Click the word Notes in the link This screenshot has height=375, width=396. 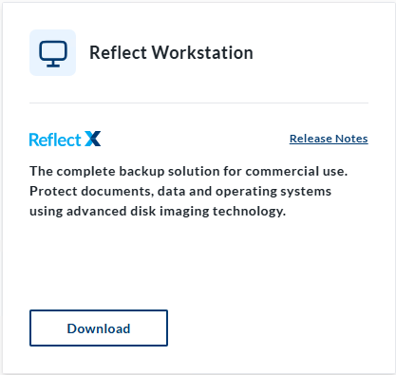(x=351, y=139)
